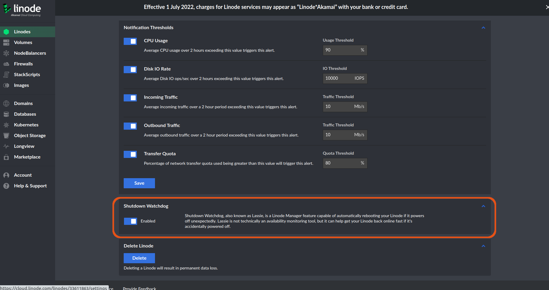Go to Volumes in the sidebar
Viewport: 549px width, 290px height.
click(x=27, y=43)
